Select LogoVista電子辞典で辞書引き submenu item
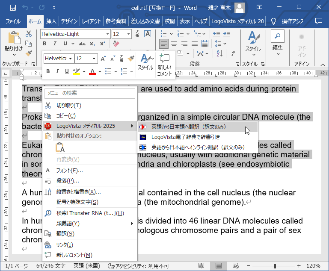This screenshot has height=271, width=329. click(198, 137)
